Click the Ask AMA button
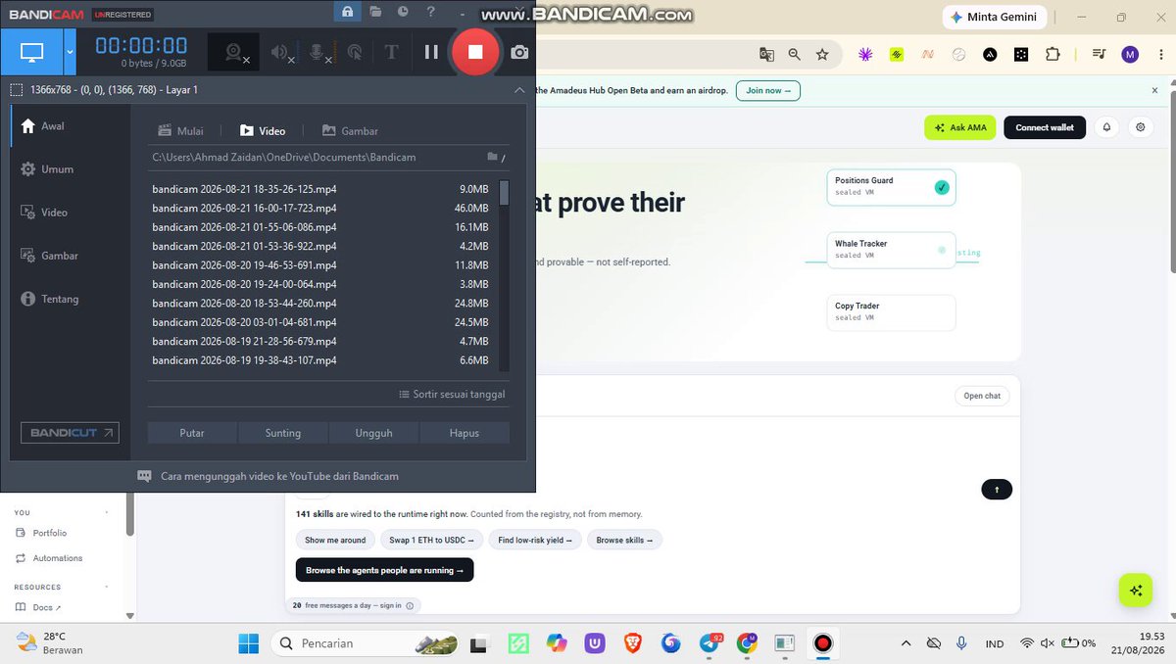Screen dimensions: 1176x664 pyautogui.click(x=960, y=127)
